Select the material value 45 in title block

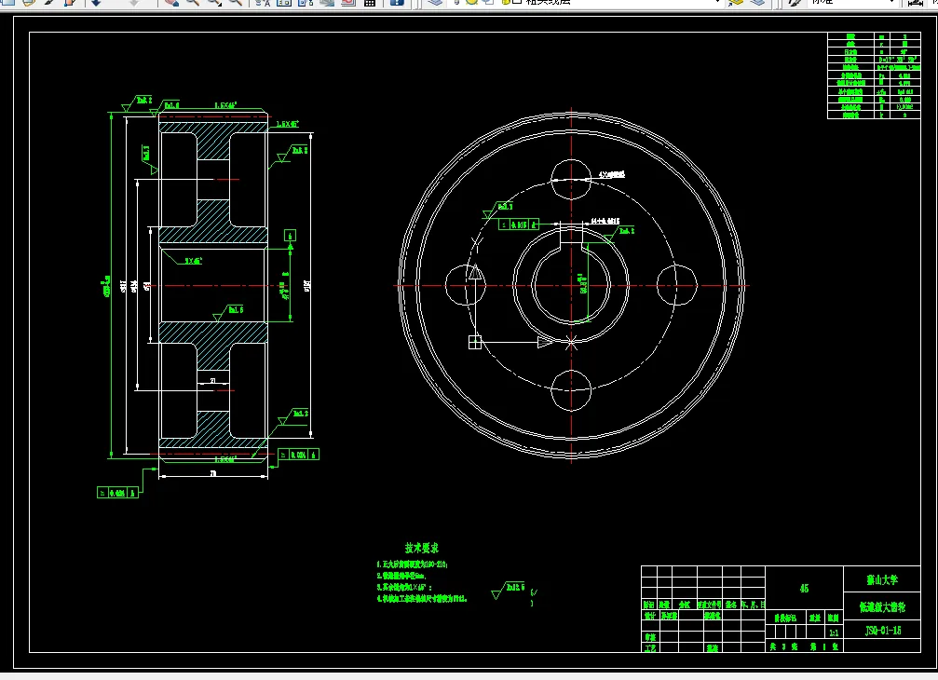[x=804, y=589]
